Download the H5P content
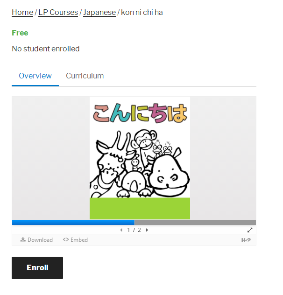The height and width of the screenshot is (295, 283). 36,240
